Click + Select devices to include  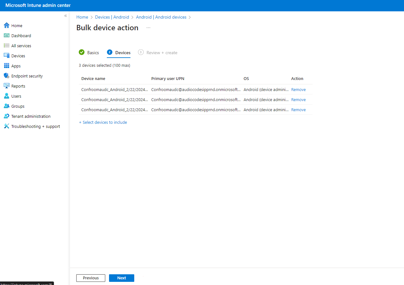point(103,122)
